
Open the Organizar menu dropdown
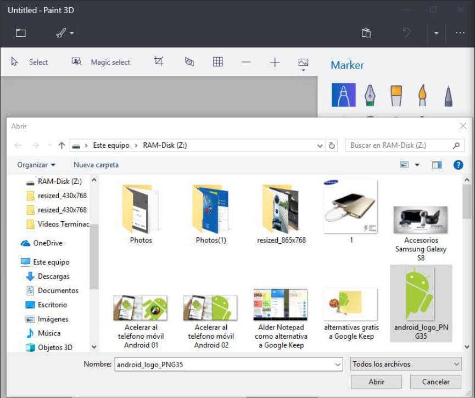(x=35, y=165)
